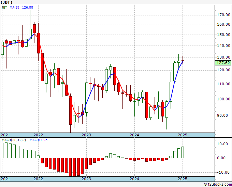Click the 126.88 moving average value
232x187 pixels.
[28, 8]
